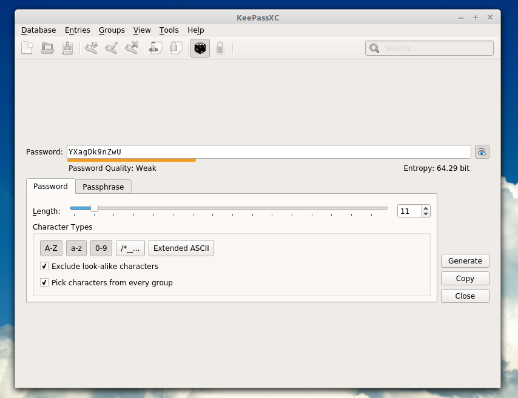
Task: Switch to the Passphrase tab
Action: pyautogui.click(x=103, y=187)
